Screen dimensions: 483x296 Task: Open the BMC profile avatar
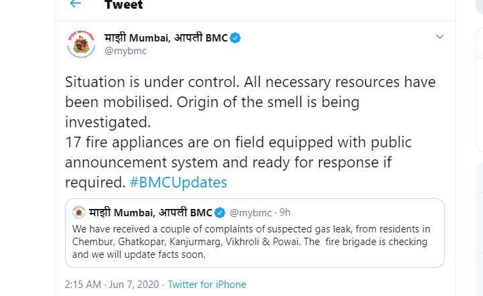[82, 44]
